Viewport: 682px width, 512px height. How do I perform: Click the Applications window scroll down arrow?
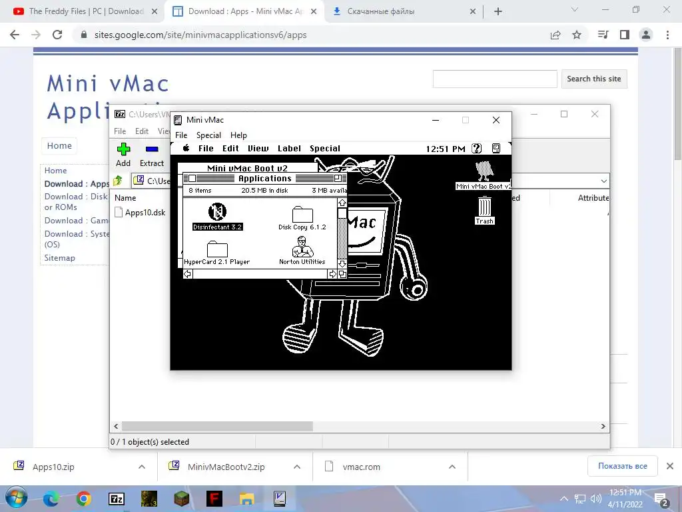point(342,264)
